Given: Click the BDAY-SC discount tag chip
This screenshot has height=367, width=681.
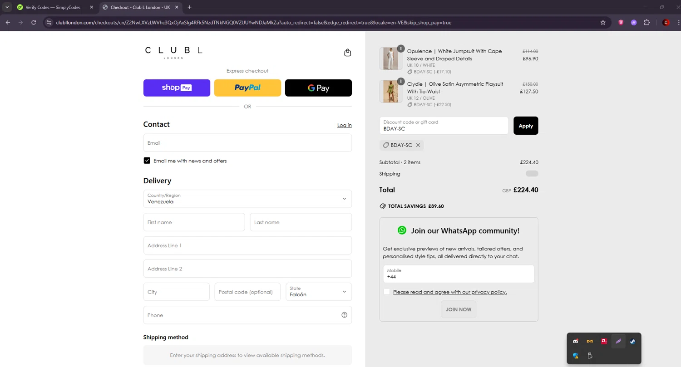Looking at the screenshot, I should click(401, 145).
